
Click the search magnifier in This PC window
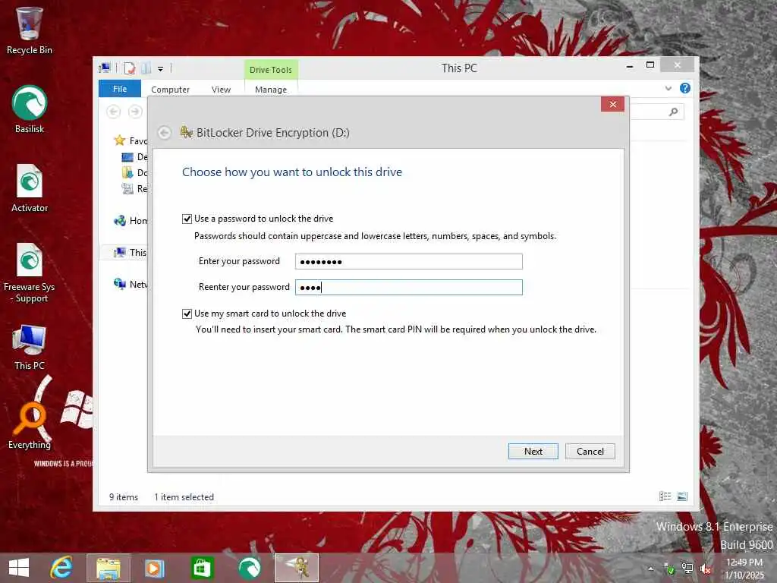pos(674,112)
